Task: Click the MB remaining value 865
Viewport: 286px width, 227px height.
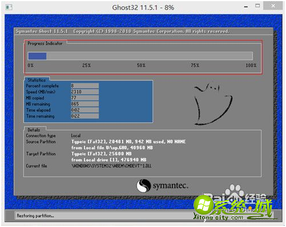Action: pos(85,104)
